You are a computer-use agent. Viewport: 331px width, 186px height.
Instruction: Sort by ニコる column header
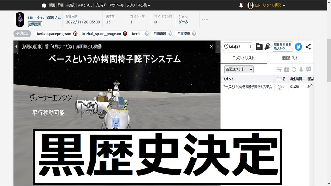coord(281,79)
